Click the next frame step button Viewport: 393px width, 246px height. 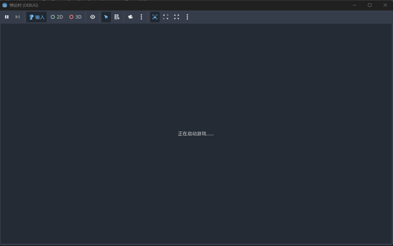click(18, 17)
